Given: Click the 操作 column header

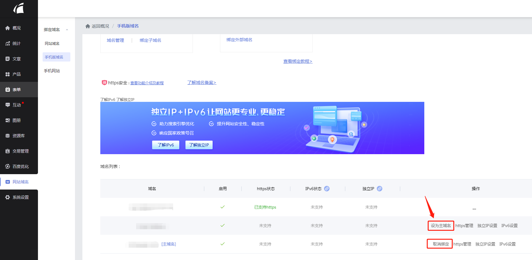Looking at the screenshot, I should pos(476,189).
